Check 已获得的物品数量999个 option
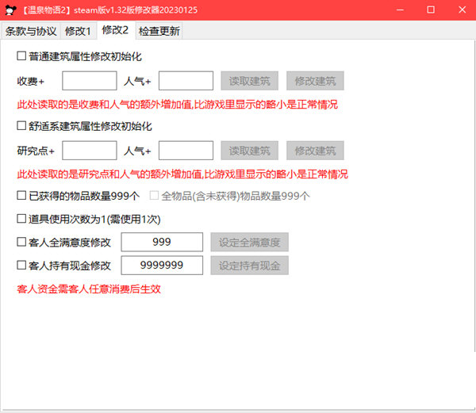The height and width of the screenshot is (413, 476). pyautogui.click(x=21, y=195)
